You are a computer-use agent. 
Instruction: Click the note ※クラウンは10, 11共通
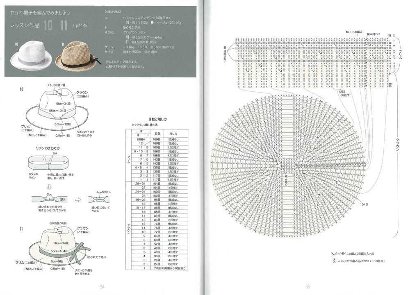coord(144,125)
